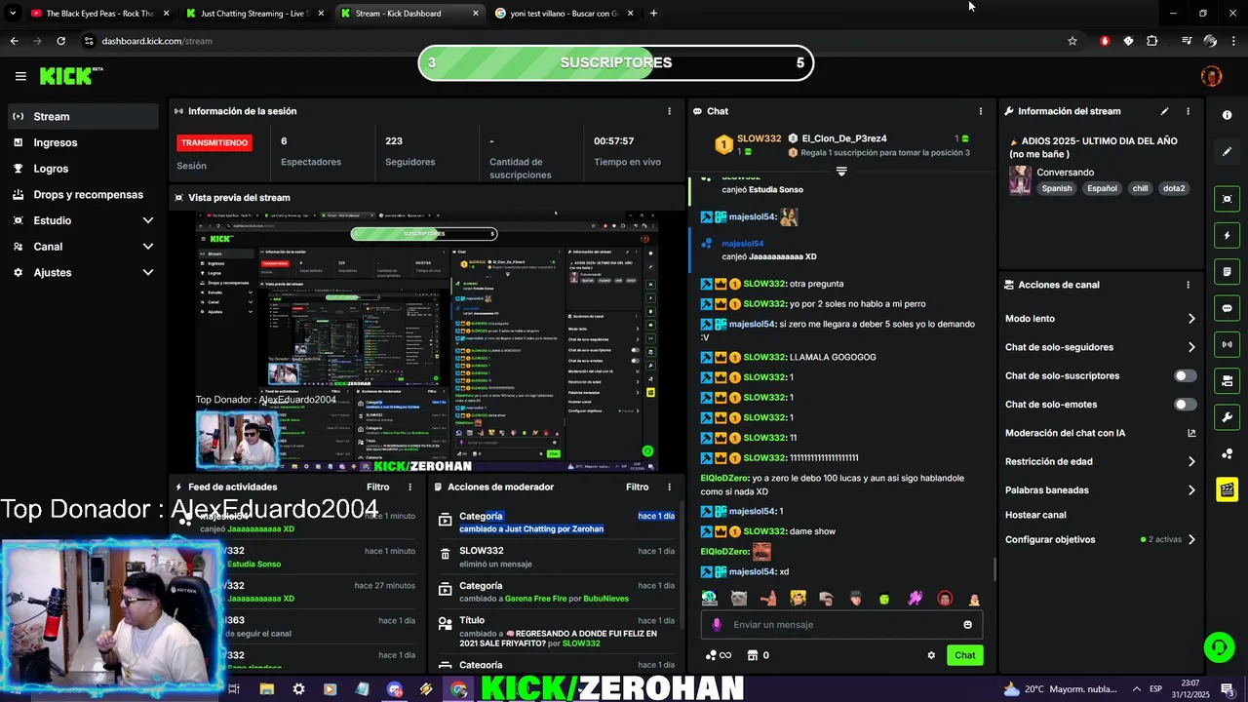Open the emoji picker in message box
1248x702 pixels.
pyautogui.click(x=967, y=625)
